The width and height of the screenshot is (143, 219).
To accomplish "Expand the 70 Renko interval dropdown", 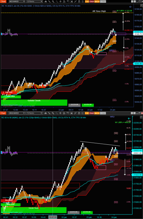I will click(x=34, y=113).
